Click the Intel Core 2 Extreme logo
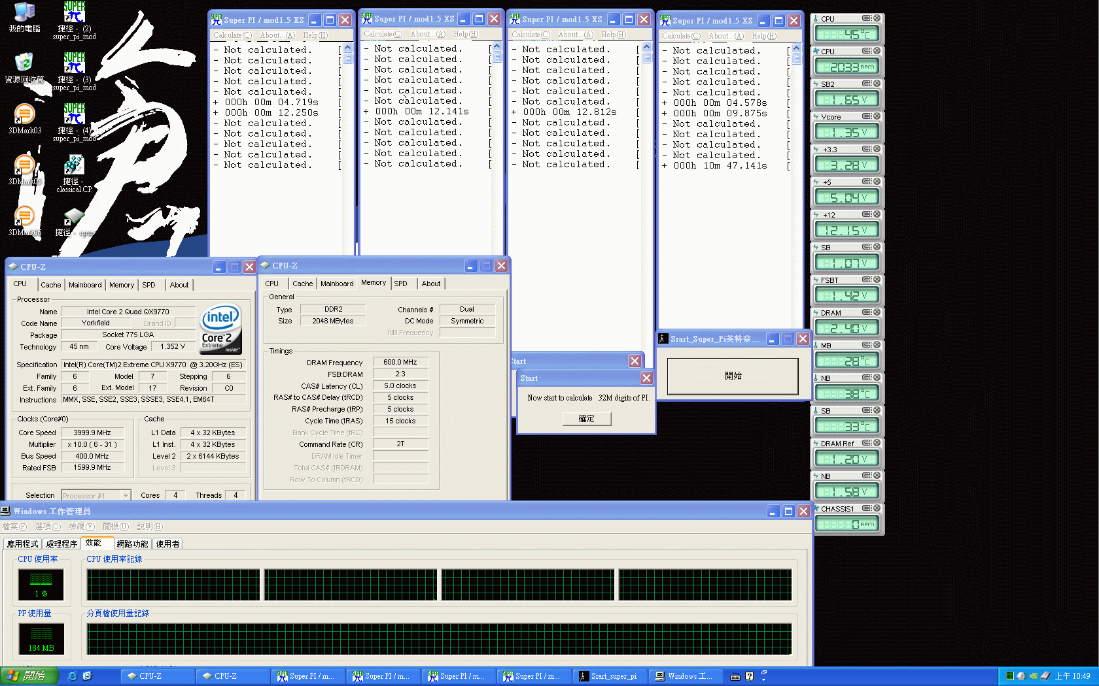The image size is (1099, 686). pos(220,329)
